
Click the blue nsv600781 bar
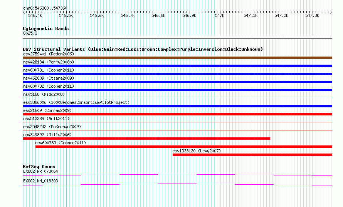point(177,74)
